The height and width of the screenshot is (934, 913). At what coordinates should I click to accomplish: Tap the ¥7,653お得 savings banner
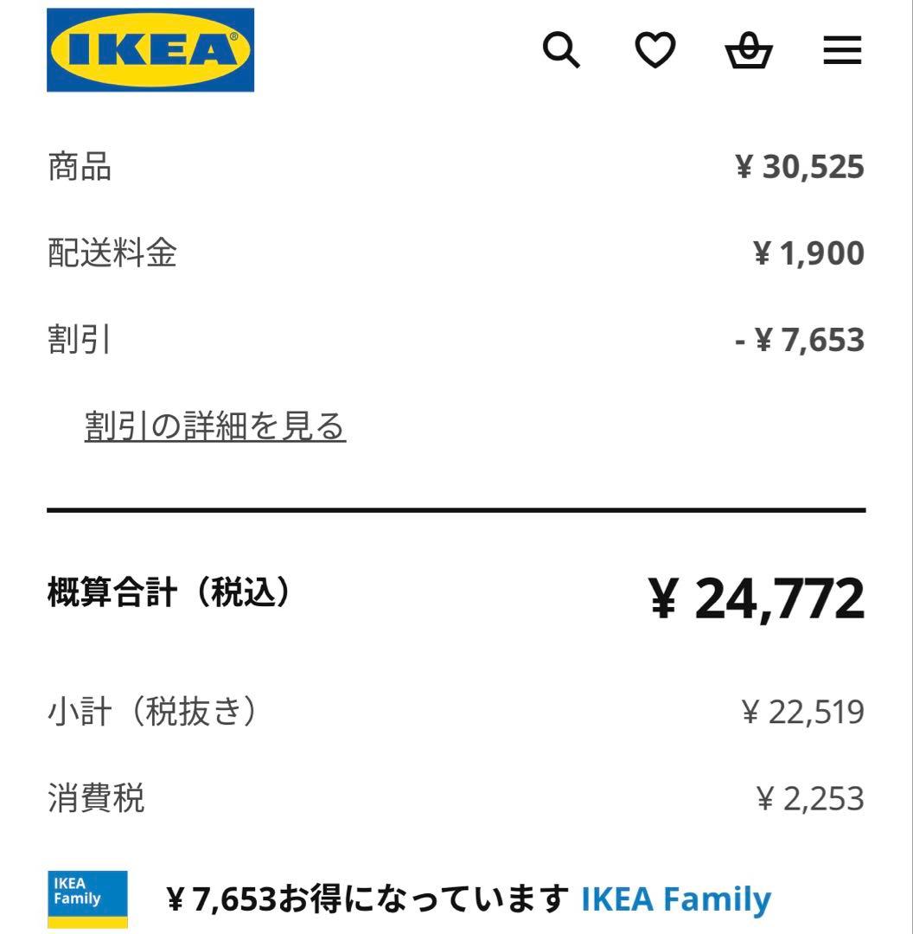point(360,900)
